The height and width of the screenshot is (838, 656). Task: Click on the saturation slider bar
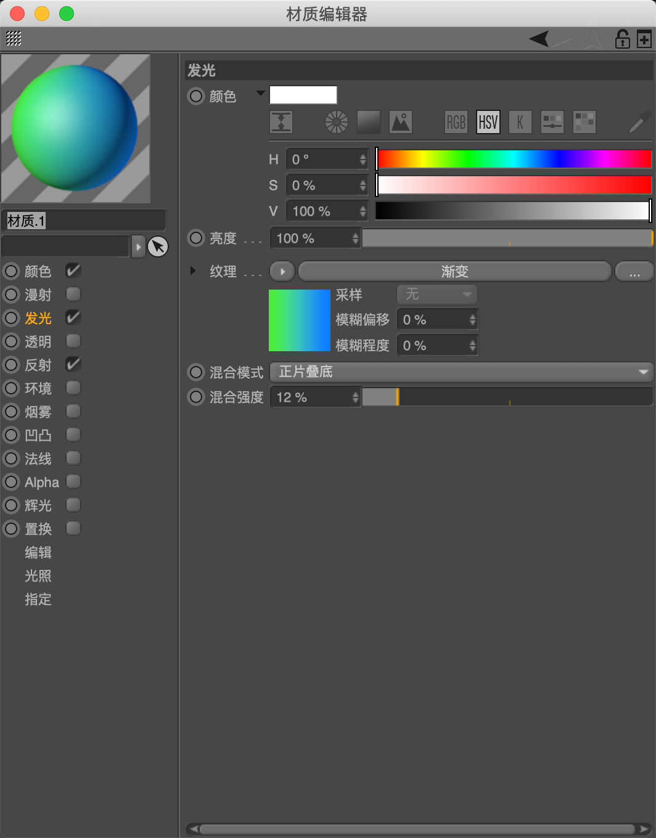pos(514,185)
